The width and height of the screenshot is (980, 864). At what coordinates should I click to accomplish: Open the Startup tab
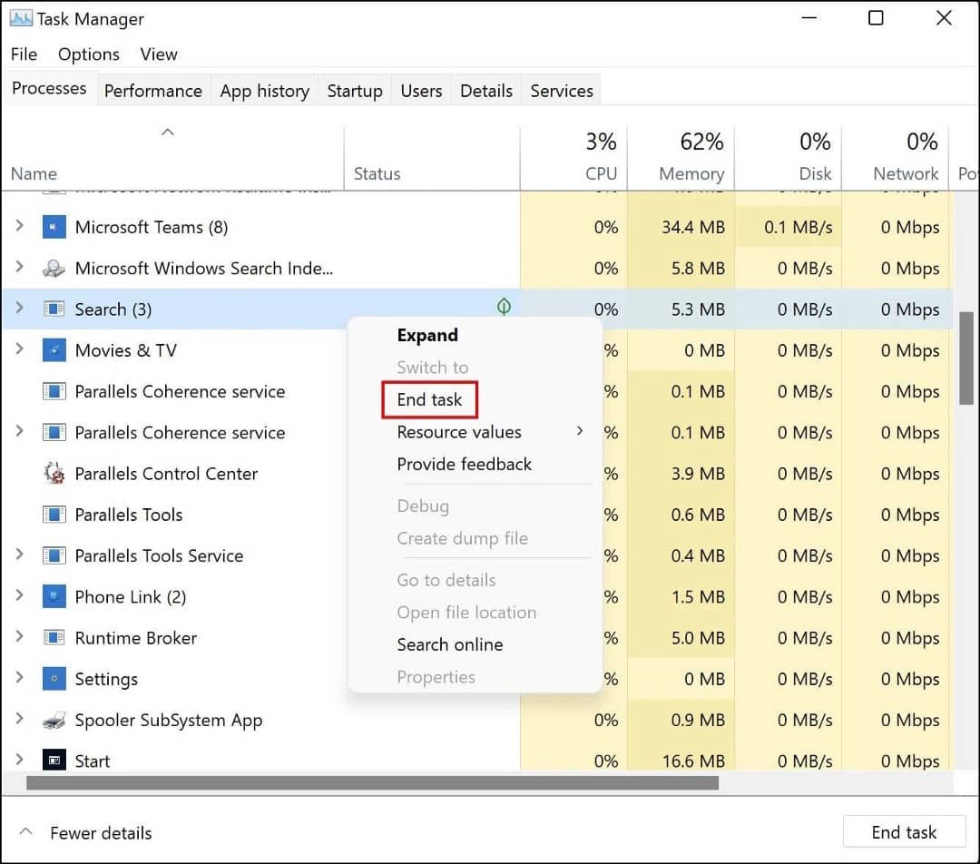[x=354, y=90]
